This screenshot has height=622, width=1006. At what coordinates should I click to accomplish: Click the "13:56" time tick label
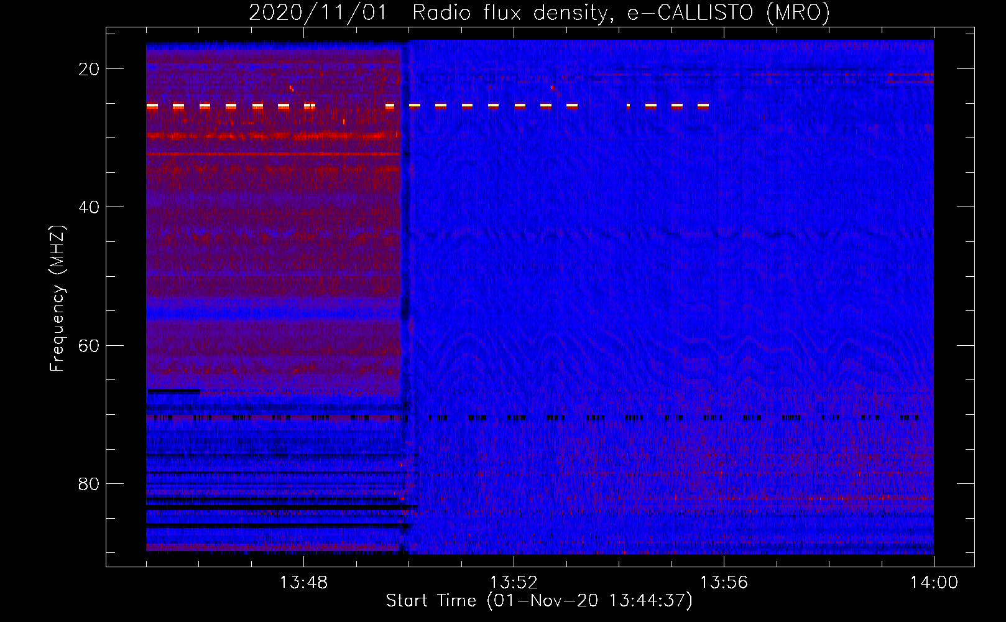724,583
